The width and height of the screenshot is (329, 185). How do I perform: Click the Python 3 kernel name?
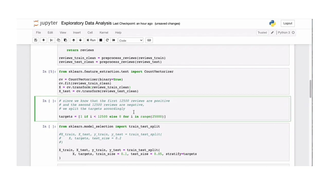coord(284,33)
